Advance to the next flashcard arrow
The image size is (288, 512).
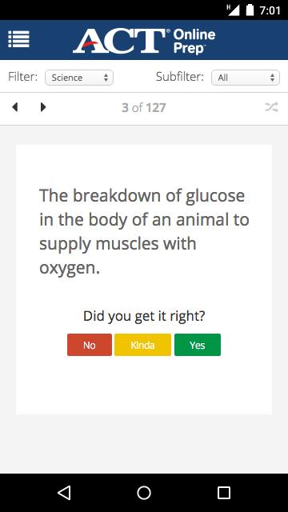[43, 107]
